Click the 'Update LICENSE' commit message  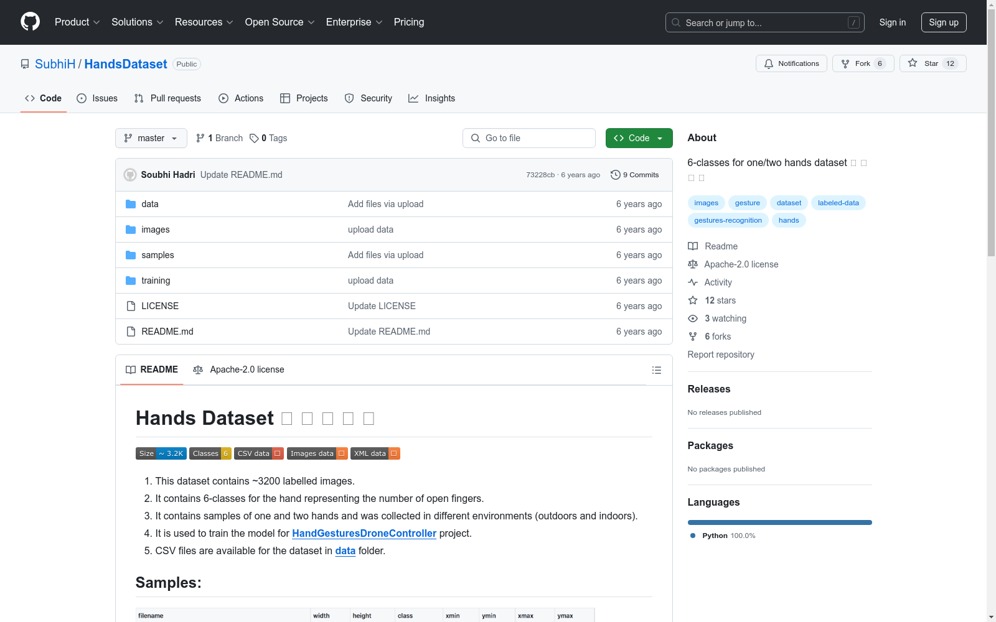coord(382,306)
